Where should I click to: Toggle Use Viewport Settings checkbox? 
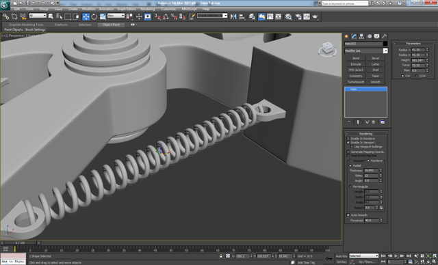click(352, 147)
